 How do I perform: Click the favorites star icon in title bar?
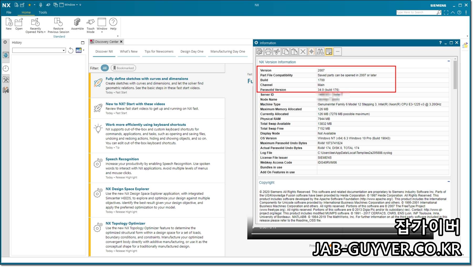(x=29, y=5)
